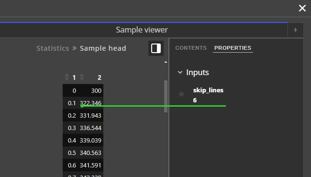This screenshot has height=177, width=311.
Task: Click column header 2
Action: [x=100, y=77]
